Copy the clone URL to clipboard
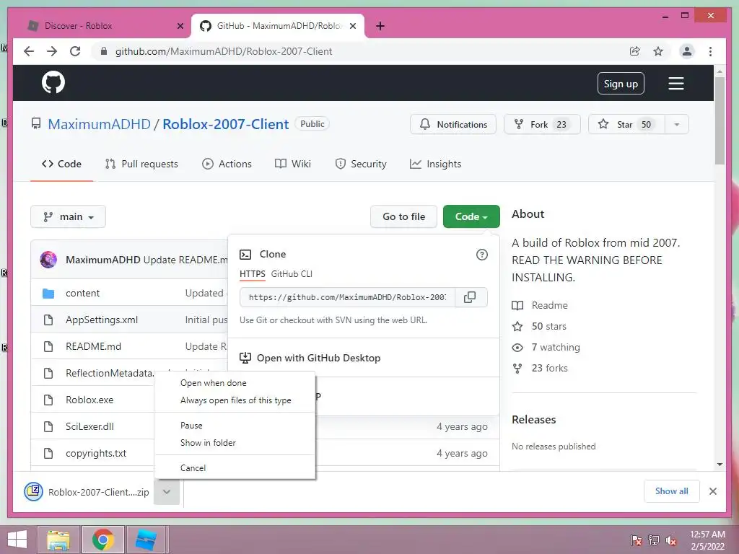The width and height of the screenshot is (739, 554). point(470,297)
